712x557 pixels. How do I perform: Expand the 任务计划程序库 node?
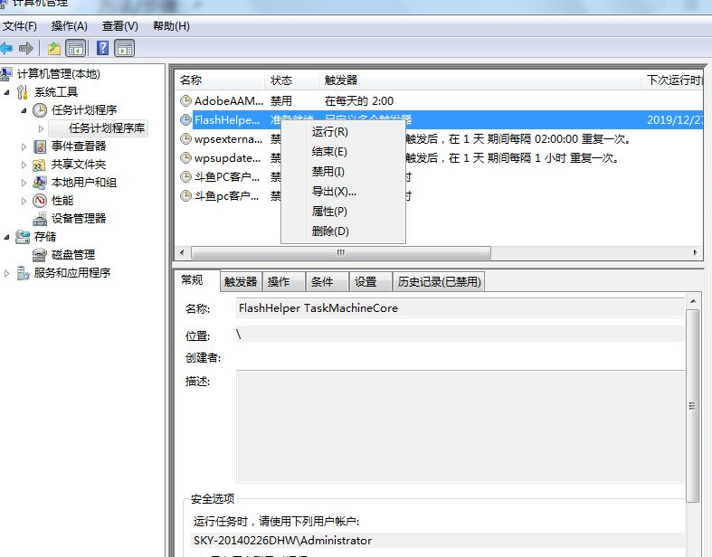coord(42,128)
